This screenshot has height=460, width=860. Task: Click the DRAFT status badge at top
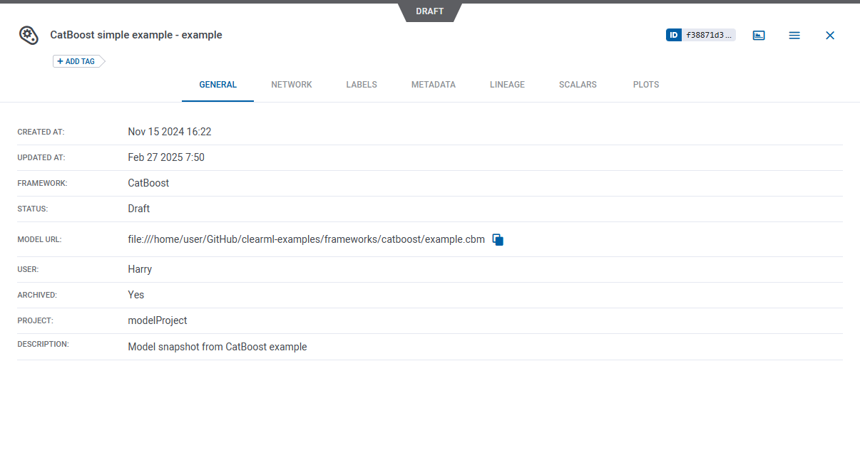[430, 11]
